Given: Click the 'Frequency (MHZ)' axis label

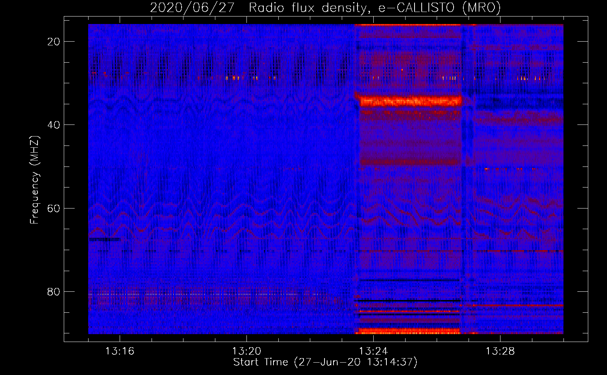Looking at the screenshot, I should (35, 180).
